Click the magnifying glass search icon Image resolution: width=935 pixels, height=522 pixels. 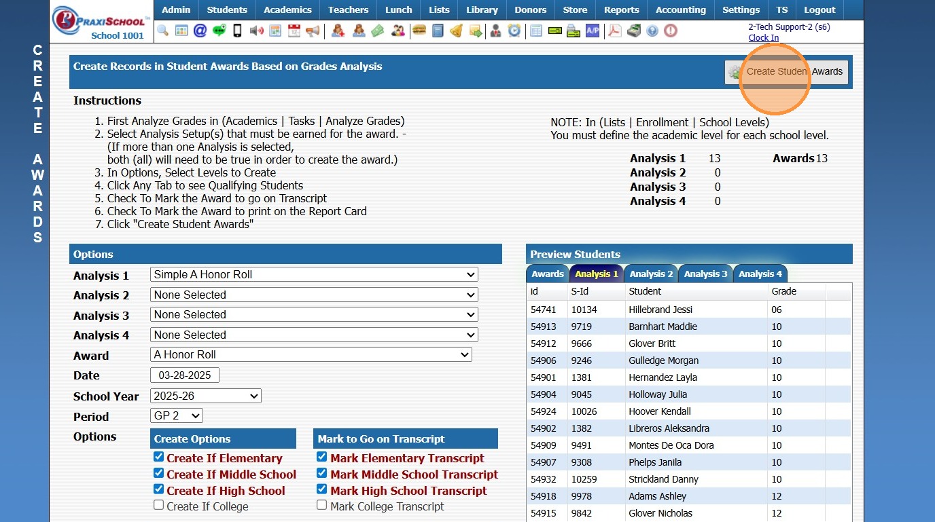click(x=163, y=31)
